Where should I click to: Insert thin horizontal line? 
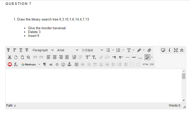128,57
